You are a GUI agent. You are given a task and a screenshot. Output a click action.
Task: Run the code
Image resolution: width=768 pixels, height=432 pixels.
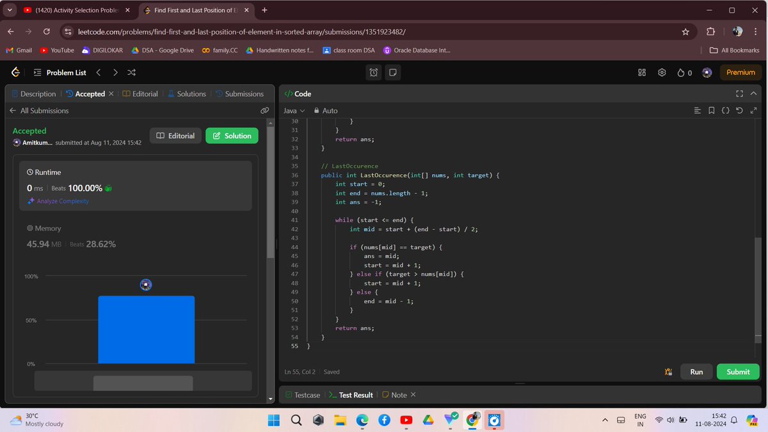click(696, 372)
